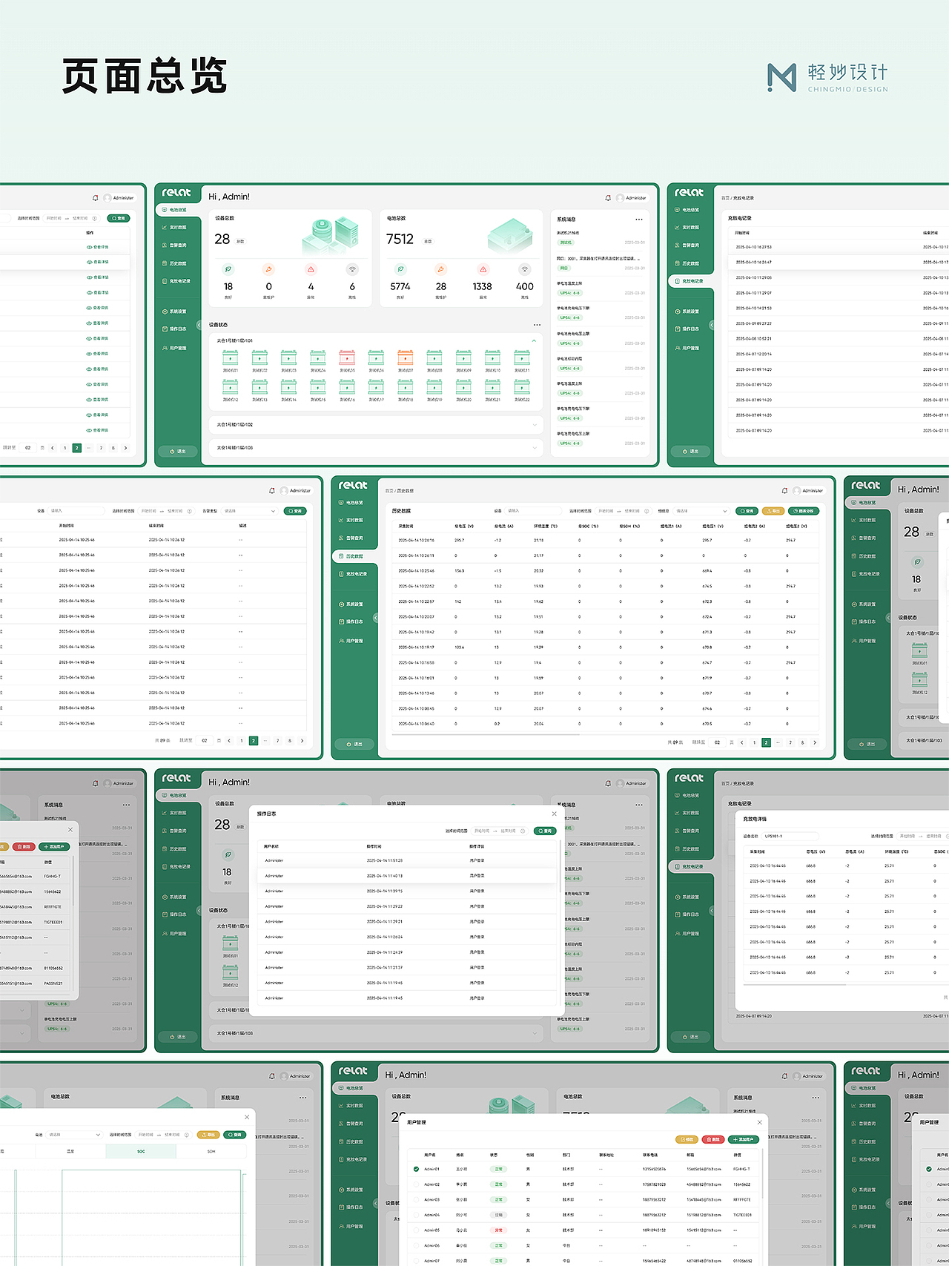The image size is (949, 1266).
Task: Click 添加用户 in the dialog titled 用户管理
Action: 744,1139
